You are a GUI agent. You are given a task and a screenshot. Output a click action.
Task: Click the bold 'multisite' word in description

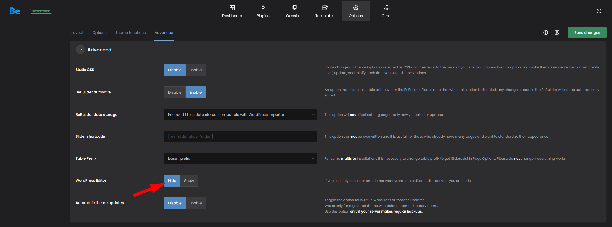tap(348, 158)
